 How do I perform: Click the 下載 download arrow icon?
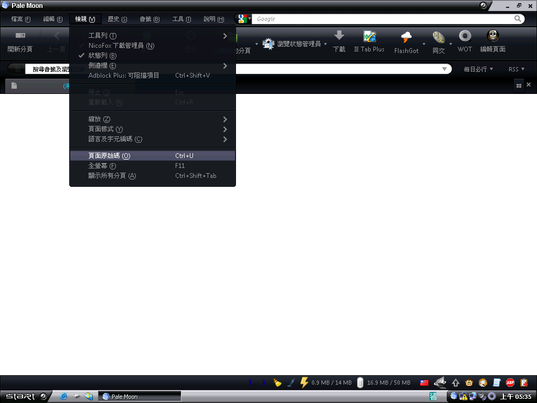[x=339, y=36]
